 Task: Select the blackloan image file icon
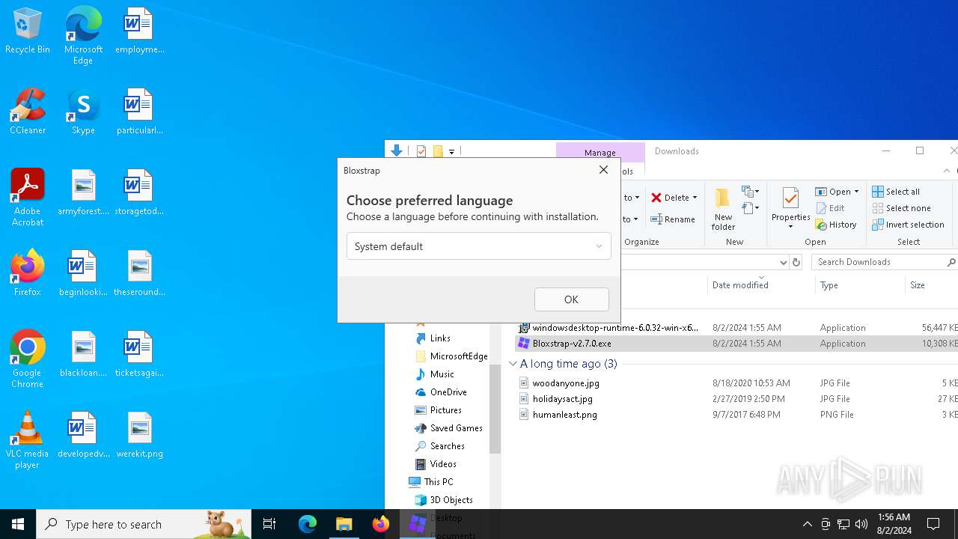(x=83, y=355)
